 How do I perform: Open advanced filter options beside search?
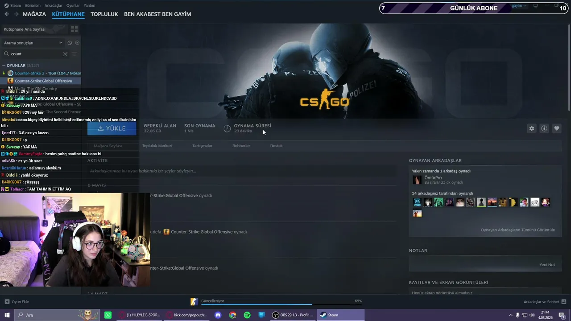(74, 54)
